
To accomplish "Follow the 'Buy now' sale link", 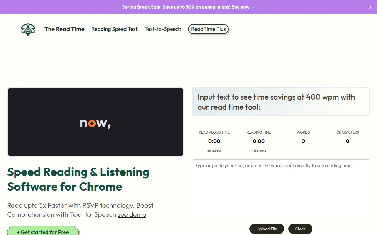I will click(243, 7).
